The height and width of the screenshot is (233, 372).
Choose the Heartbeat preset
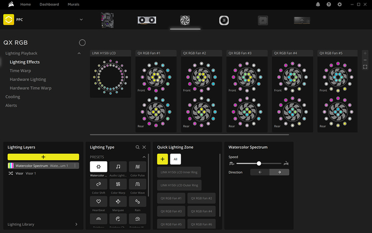98,201
